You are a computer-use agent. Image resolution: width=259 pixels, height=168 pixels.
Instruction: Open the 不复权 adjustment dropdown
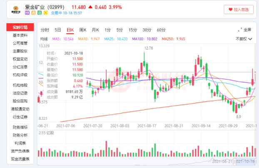coord(244,39)
